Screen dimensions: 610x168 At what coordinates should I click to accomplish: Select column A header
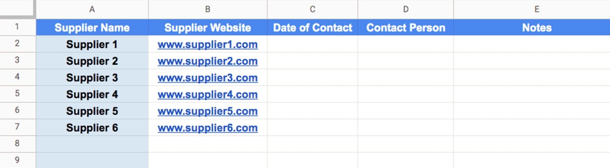click(92, 9)
